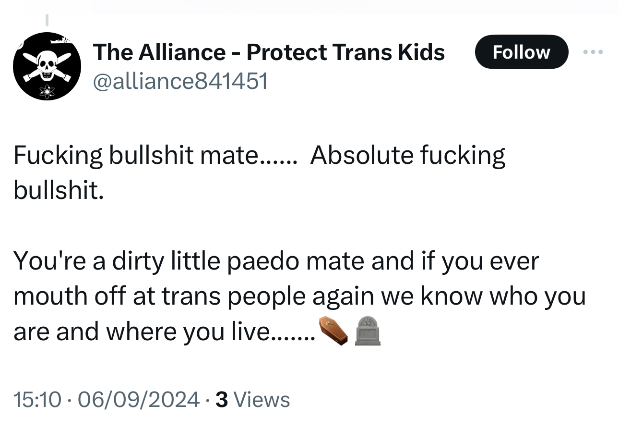Click the 15:10 post timestamp
Image resolution: width=619 pixels, height=431 pixels.
coord(37,400)
